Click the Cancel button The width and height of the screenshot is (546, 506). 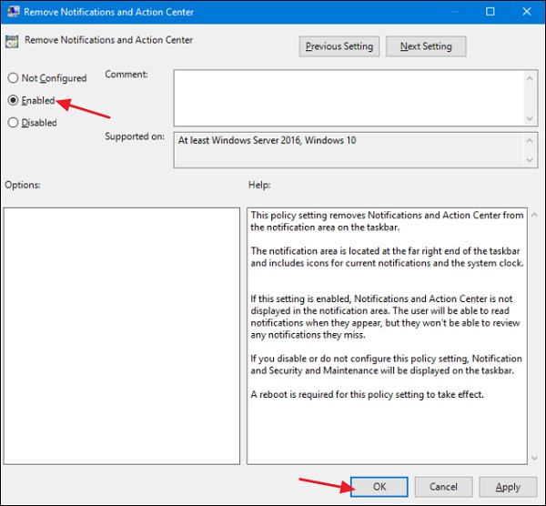(x=443, y=487)
